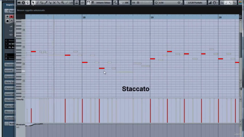Select the Trim tool
The width and height of the screenshot is (244, 137).
46,3
